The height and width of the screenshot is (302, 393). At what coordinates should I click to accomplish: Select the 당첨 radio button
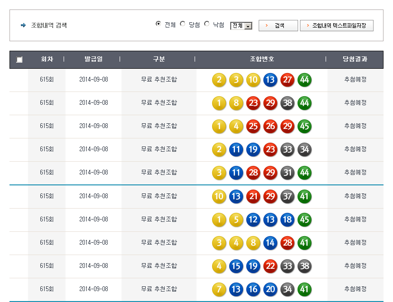pos(183,24)
